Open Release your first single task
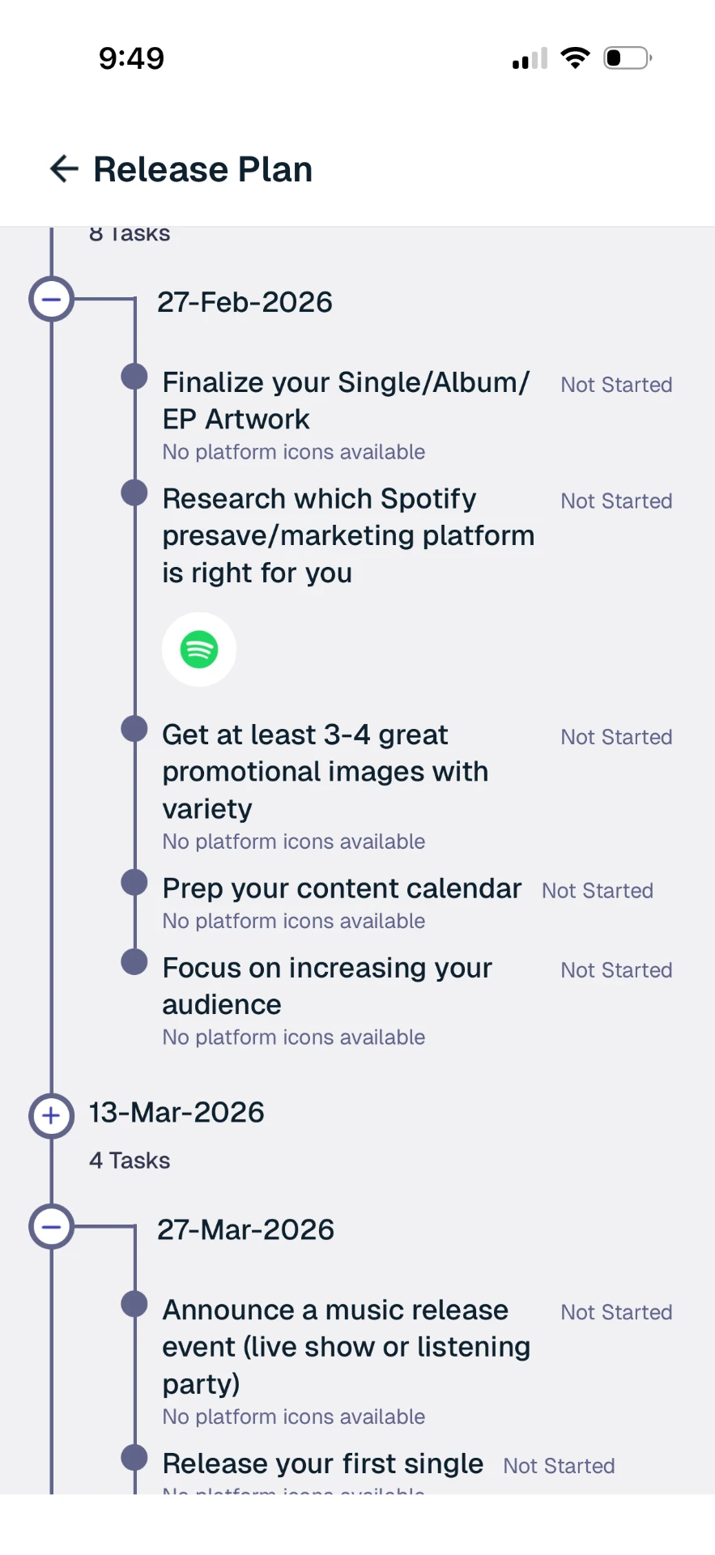The height and width of the screenshot is (1555, 715). (x=322, y=1463)
